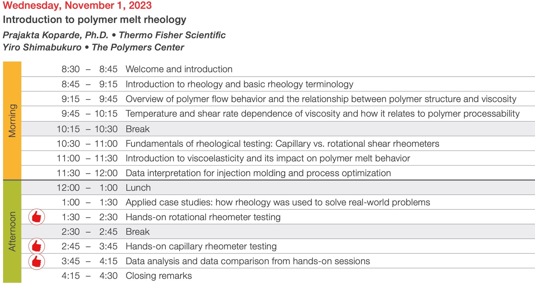This screenshot has width=535, height=283.
Task: Select the Introduction to viscoelasticity row
Action: pos(278,158)
